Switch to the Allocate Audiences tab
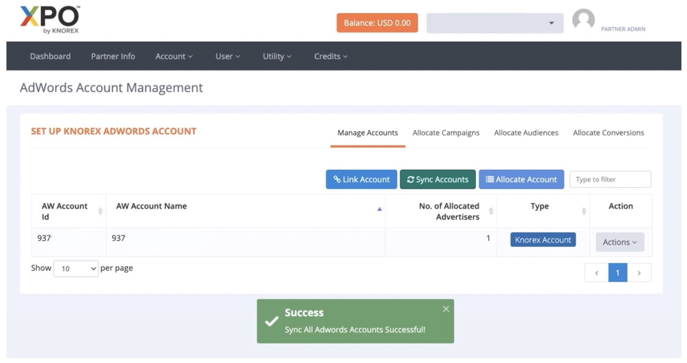The width and height of the screenshot is (687, 363). click(x=526, y=133)
